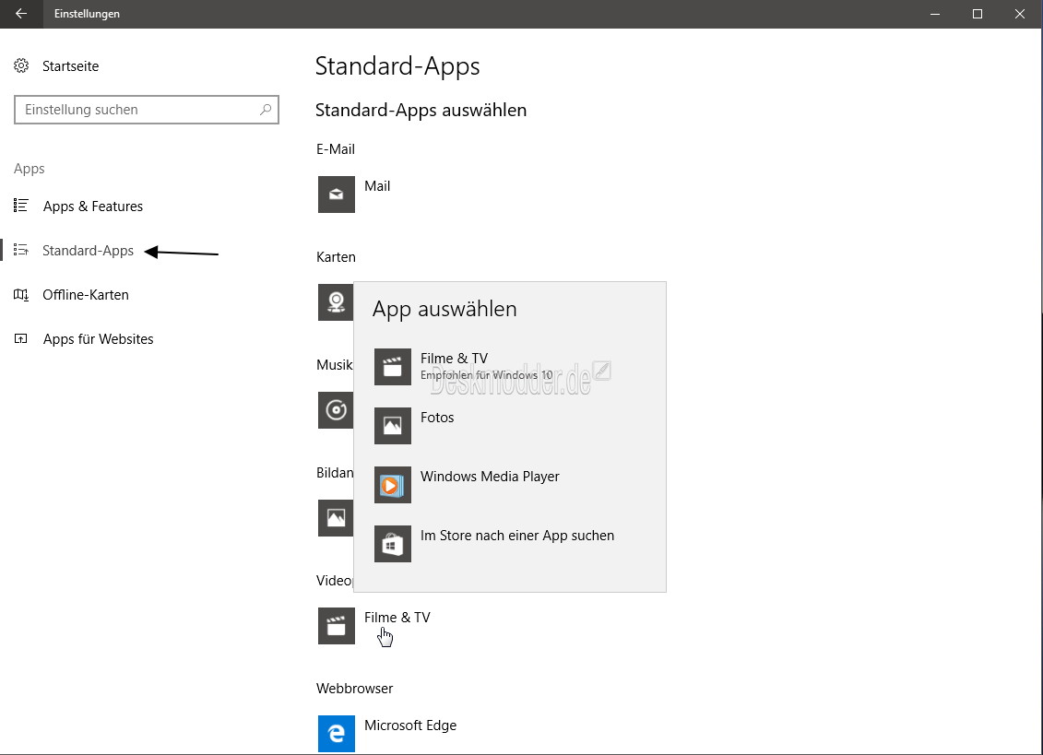
Task: Click Filme & TV under Videoplayer
Action: 397,618
